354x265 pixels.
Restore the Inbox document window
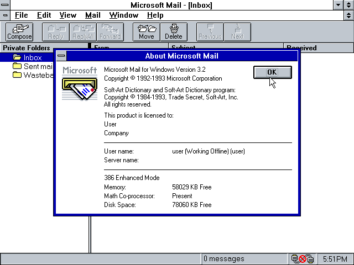[349, 15]
